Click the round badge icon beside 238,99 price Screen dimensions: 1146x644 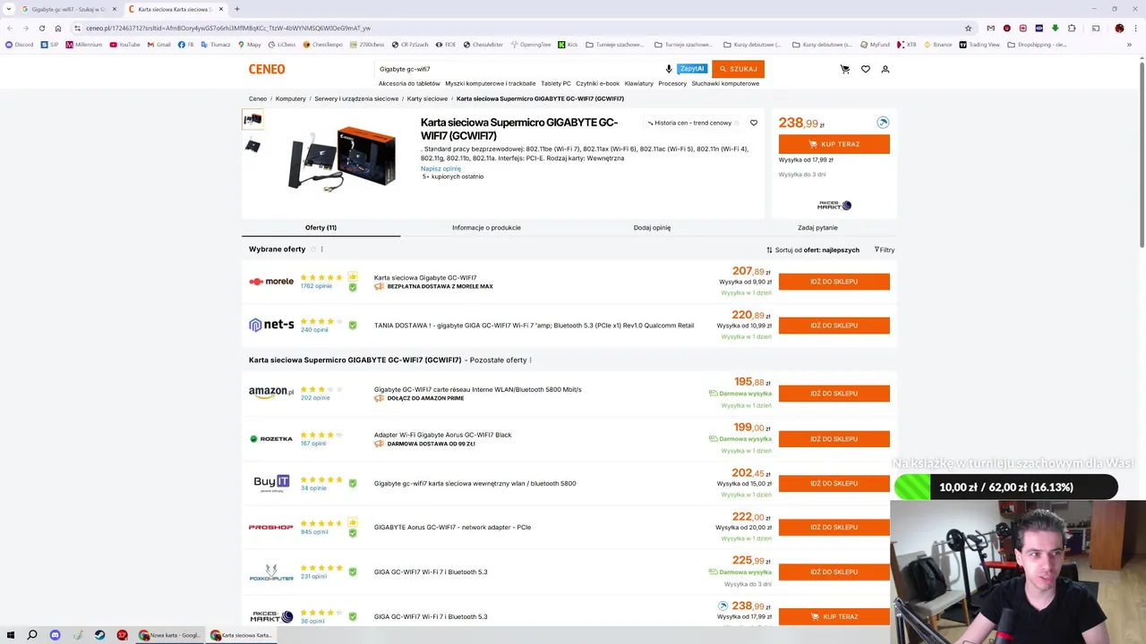pos(883,123)
